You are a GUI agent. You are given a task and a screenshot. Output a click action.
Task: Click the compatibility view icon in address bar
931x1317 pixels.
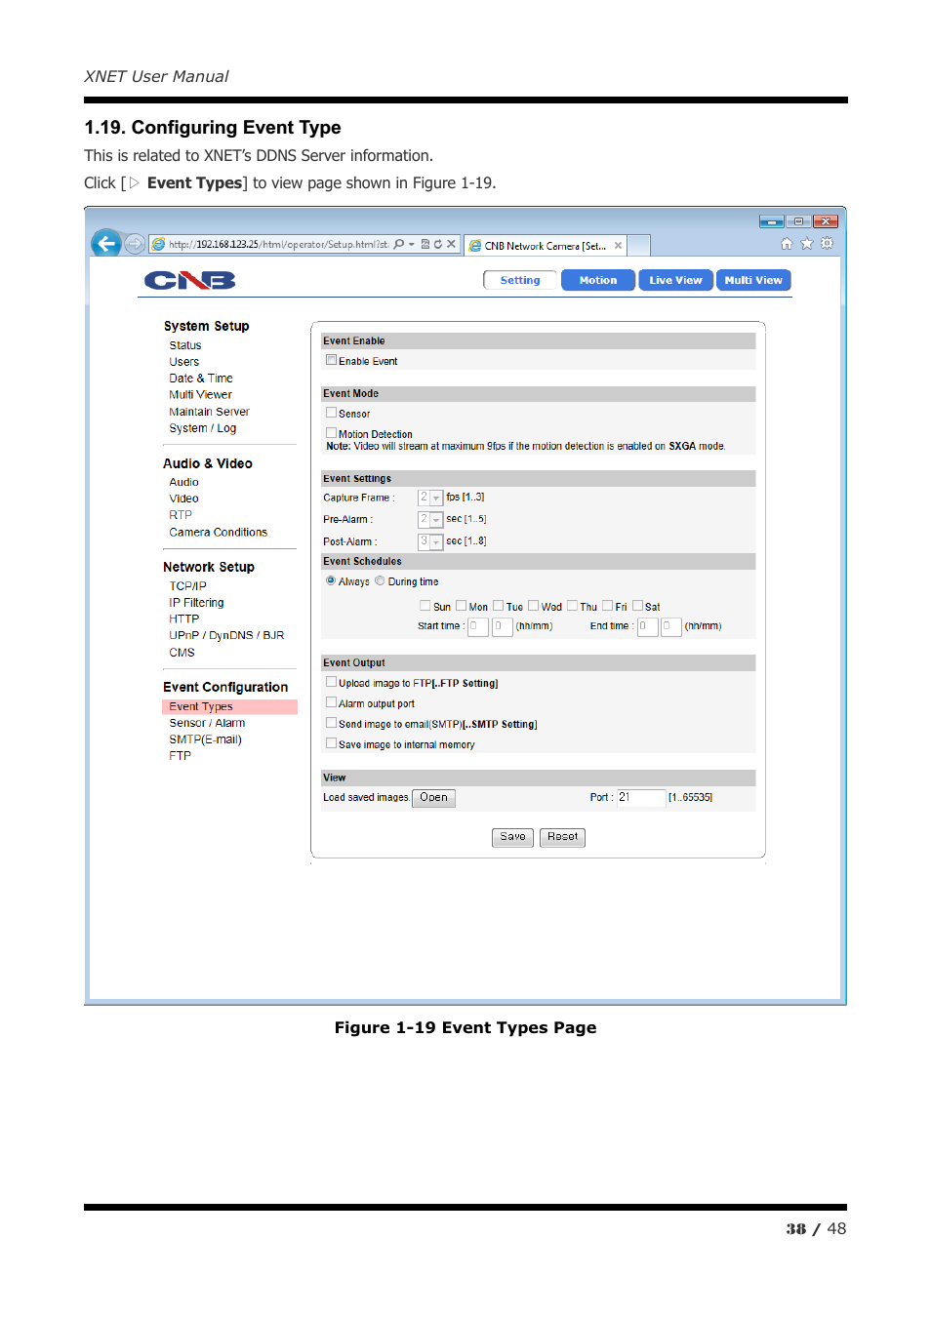coord(425,244)
